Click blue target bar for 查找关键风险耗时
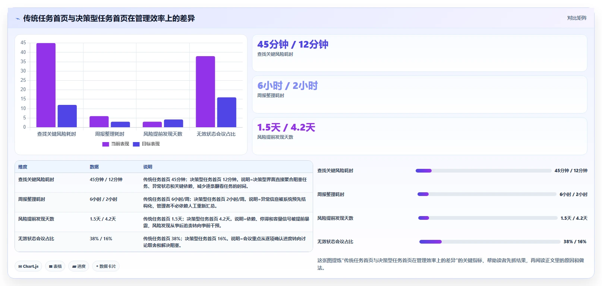The image size is (602, 286). tap(67, 116)
